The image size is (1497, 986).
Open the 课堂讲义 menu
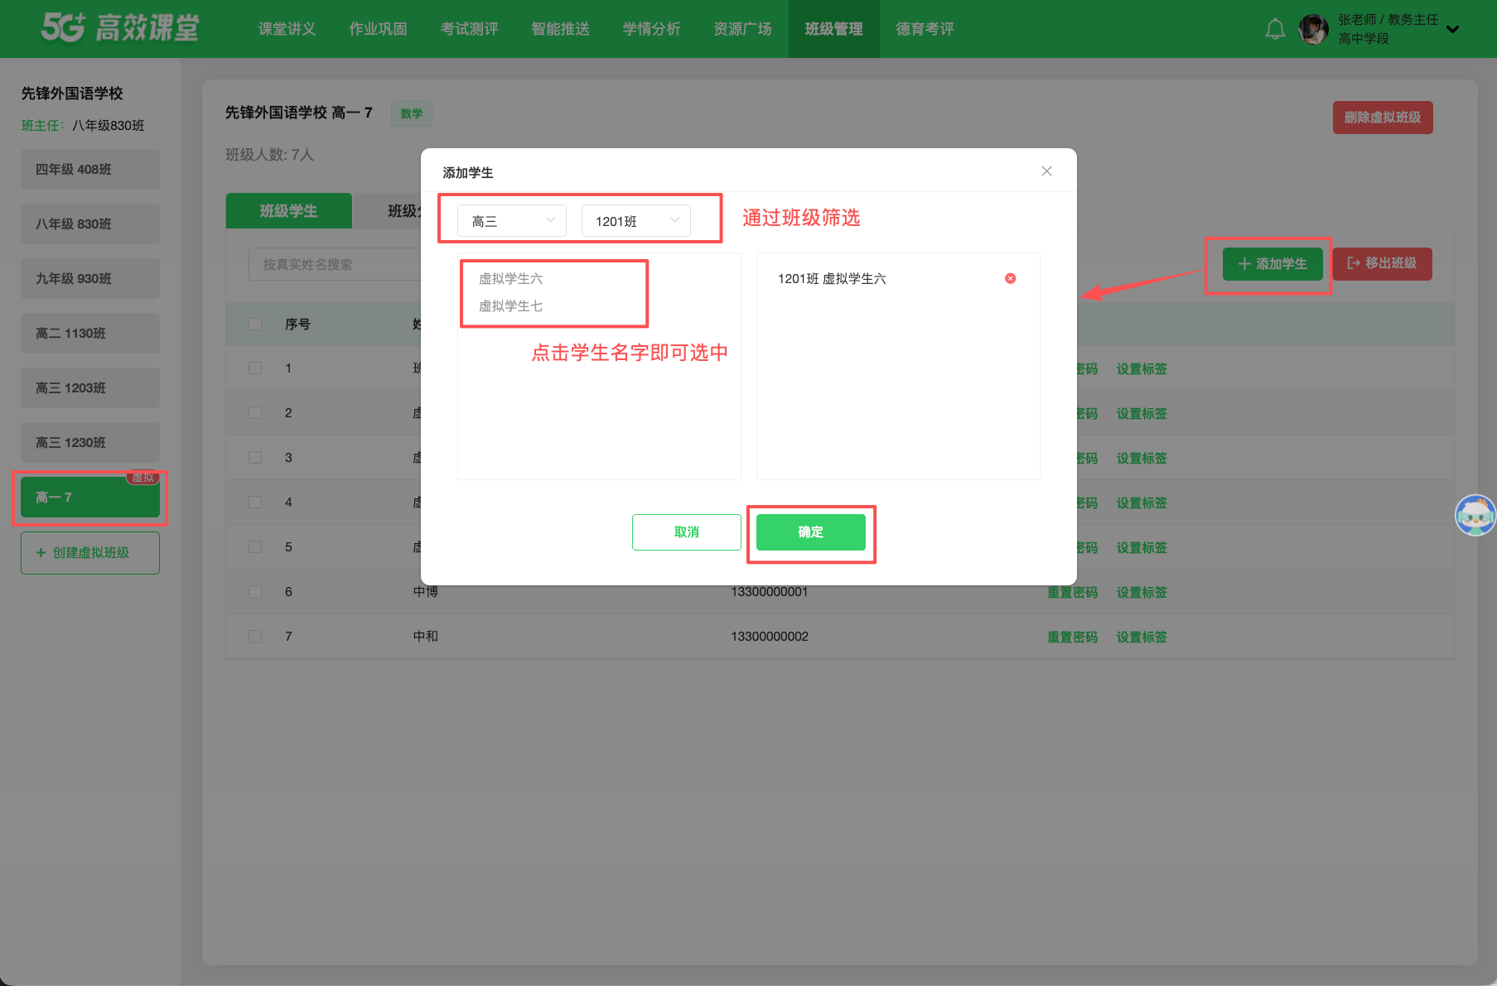tap(287, 29)
